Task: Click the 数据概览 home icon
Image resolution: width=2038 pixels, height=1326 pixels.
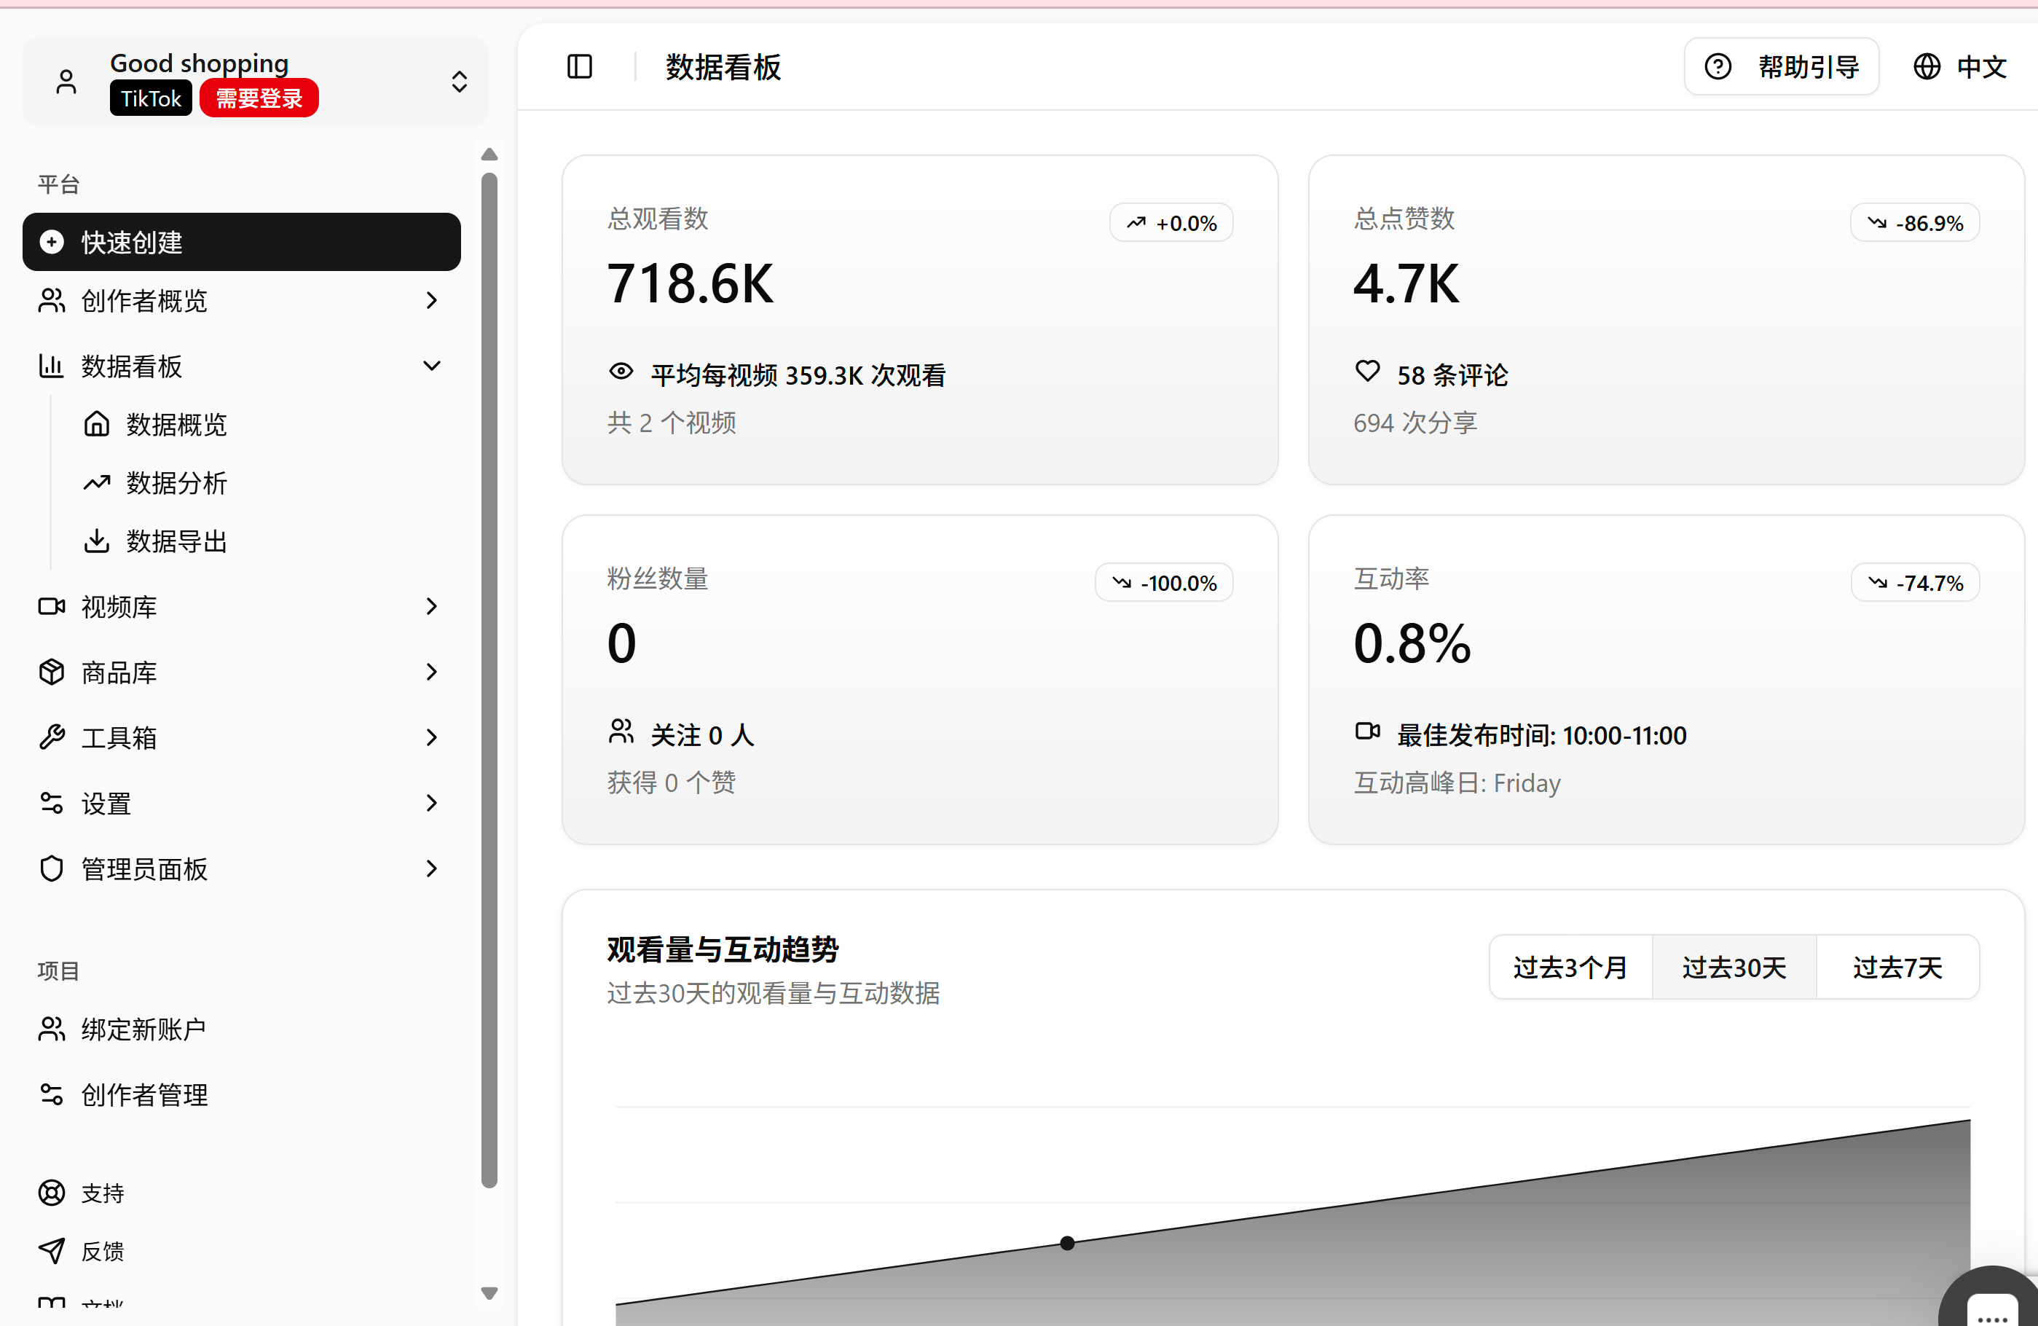Action: 96,424
